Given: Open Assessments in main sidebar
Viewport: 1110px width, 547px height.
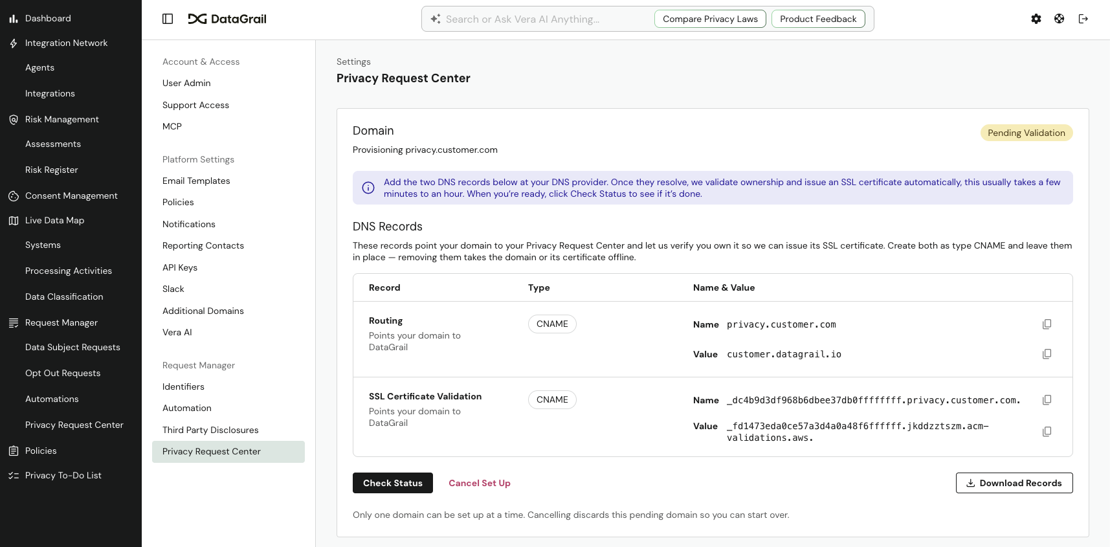Looking at the screenshot, I should pyautogui.click(x=53, y=144).
